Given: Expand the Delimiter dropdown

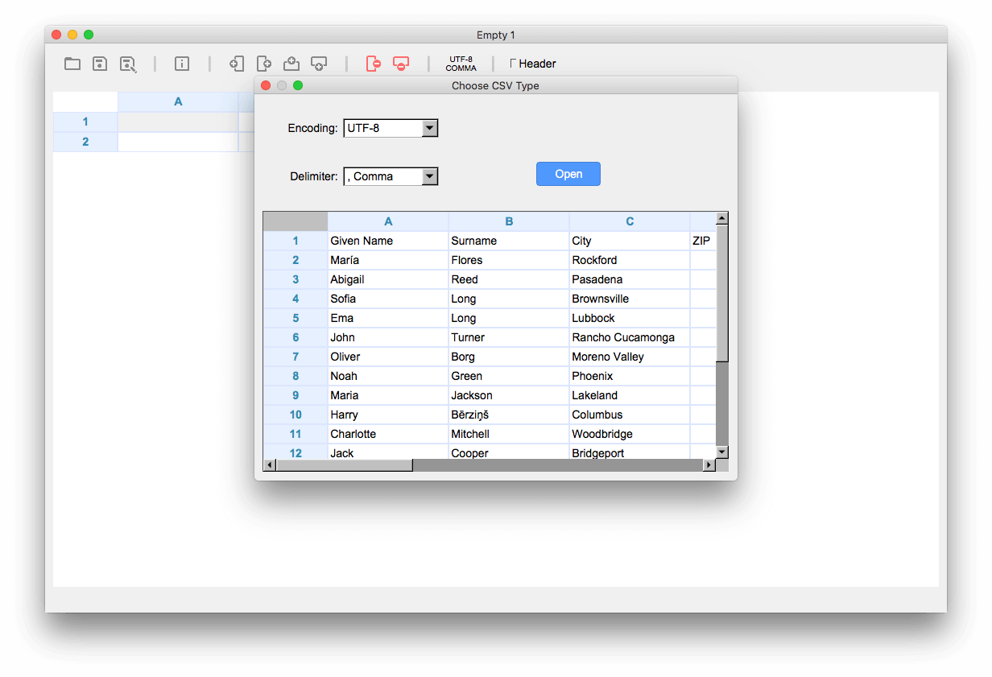Looking at the screenshot, I should (430, 176).
